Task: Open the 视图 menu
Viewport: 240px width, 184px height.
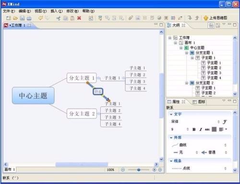Action: [40, 11]
